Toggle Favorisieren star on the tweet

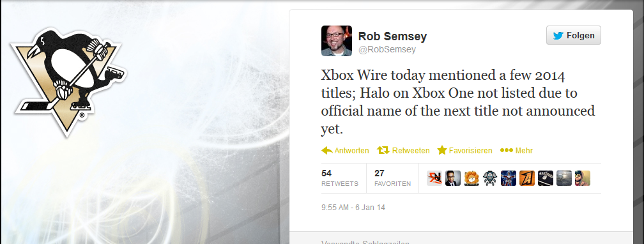click(x=464, y=150)
